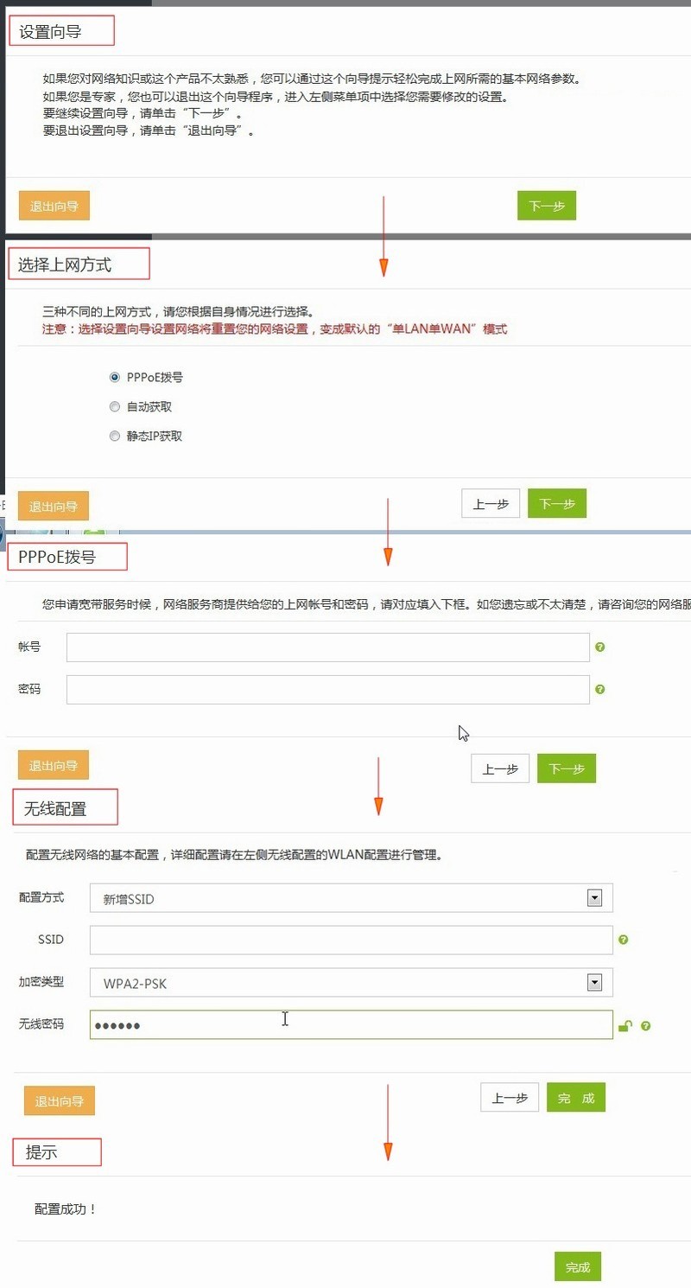
Task: Click 下一步 on the 设置向导 page
Action: pyautogui.click(x=546, y=205)
